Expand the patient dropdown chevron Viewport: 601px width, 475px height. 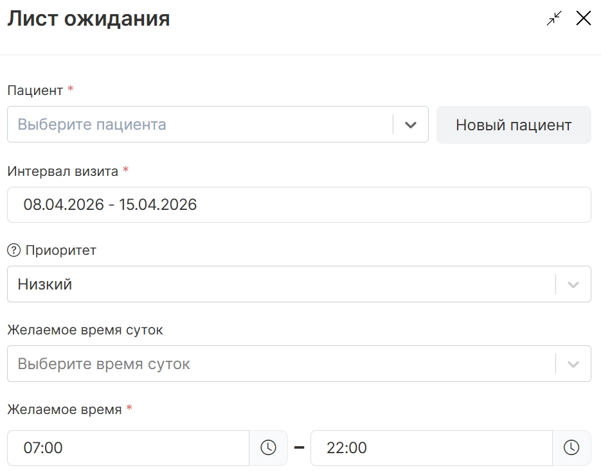click(x=411, y=125)
